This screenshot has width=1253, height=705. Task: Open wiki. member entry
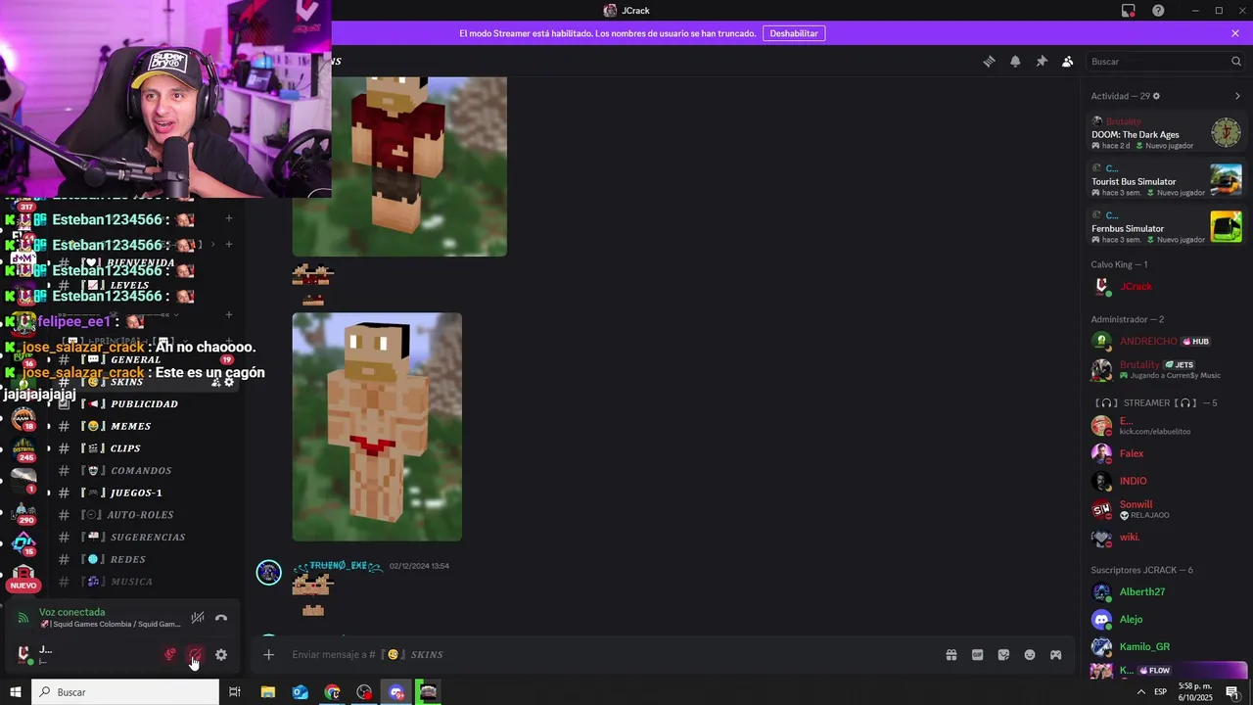click(x=1166, y=538)
